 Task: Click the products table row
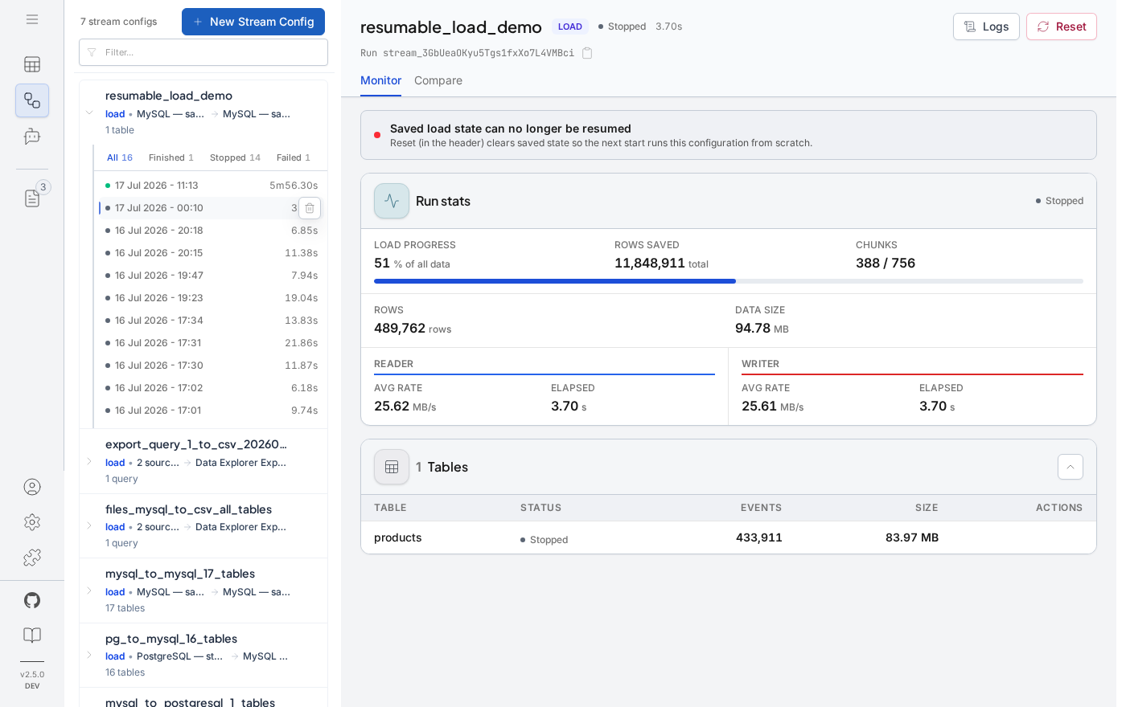(x=729, y=537)
